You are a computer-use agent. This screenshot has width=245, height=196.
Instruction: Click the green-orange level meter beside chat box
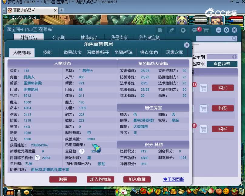coord(117,192)
